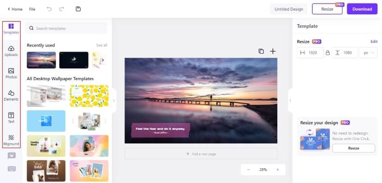Toggle the aspect ratio lock
This screenshot has height=183, width=382.
coord(328,53)
